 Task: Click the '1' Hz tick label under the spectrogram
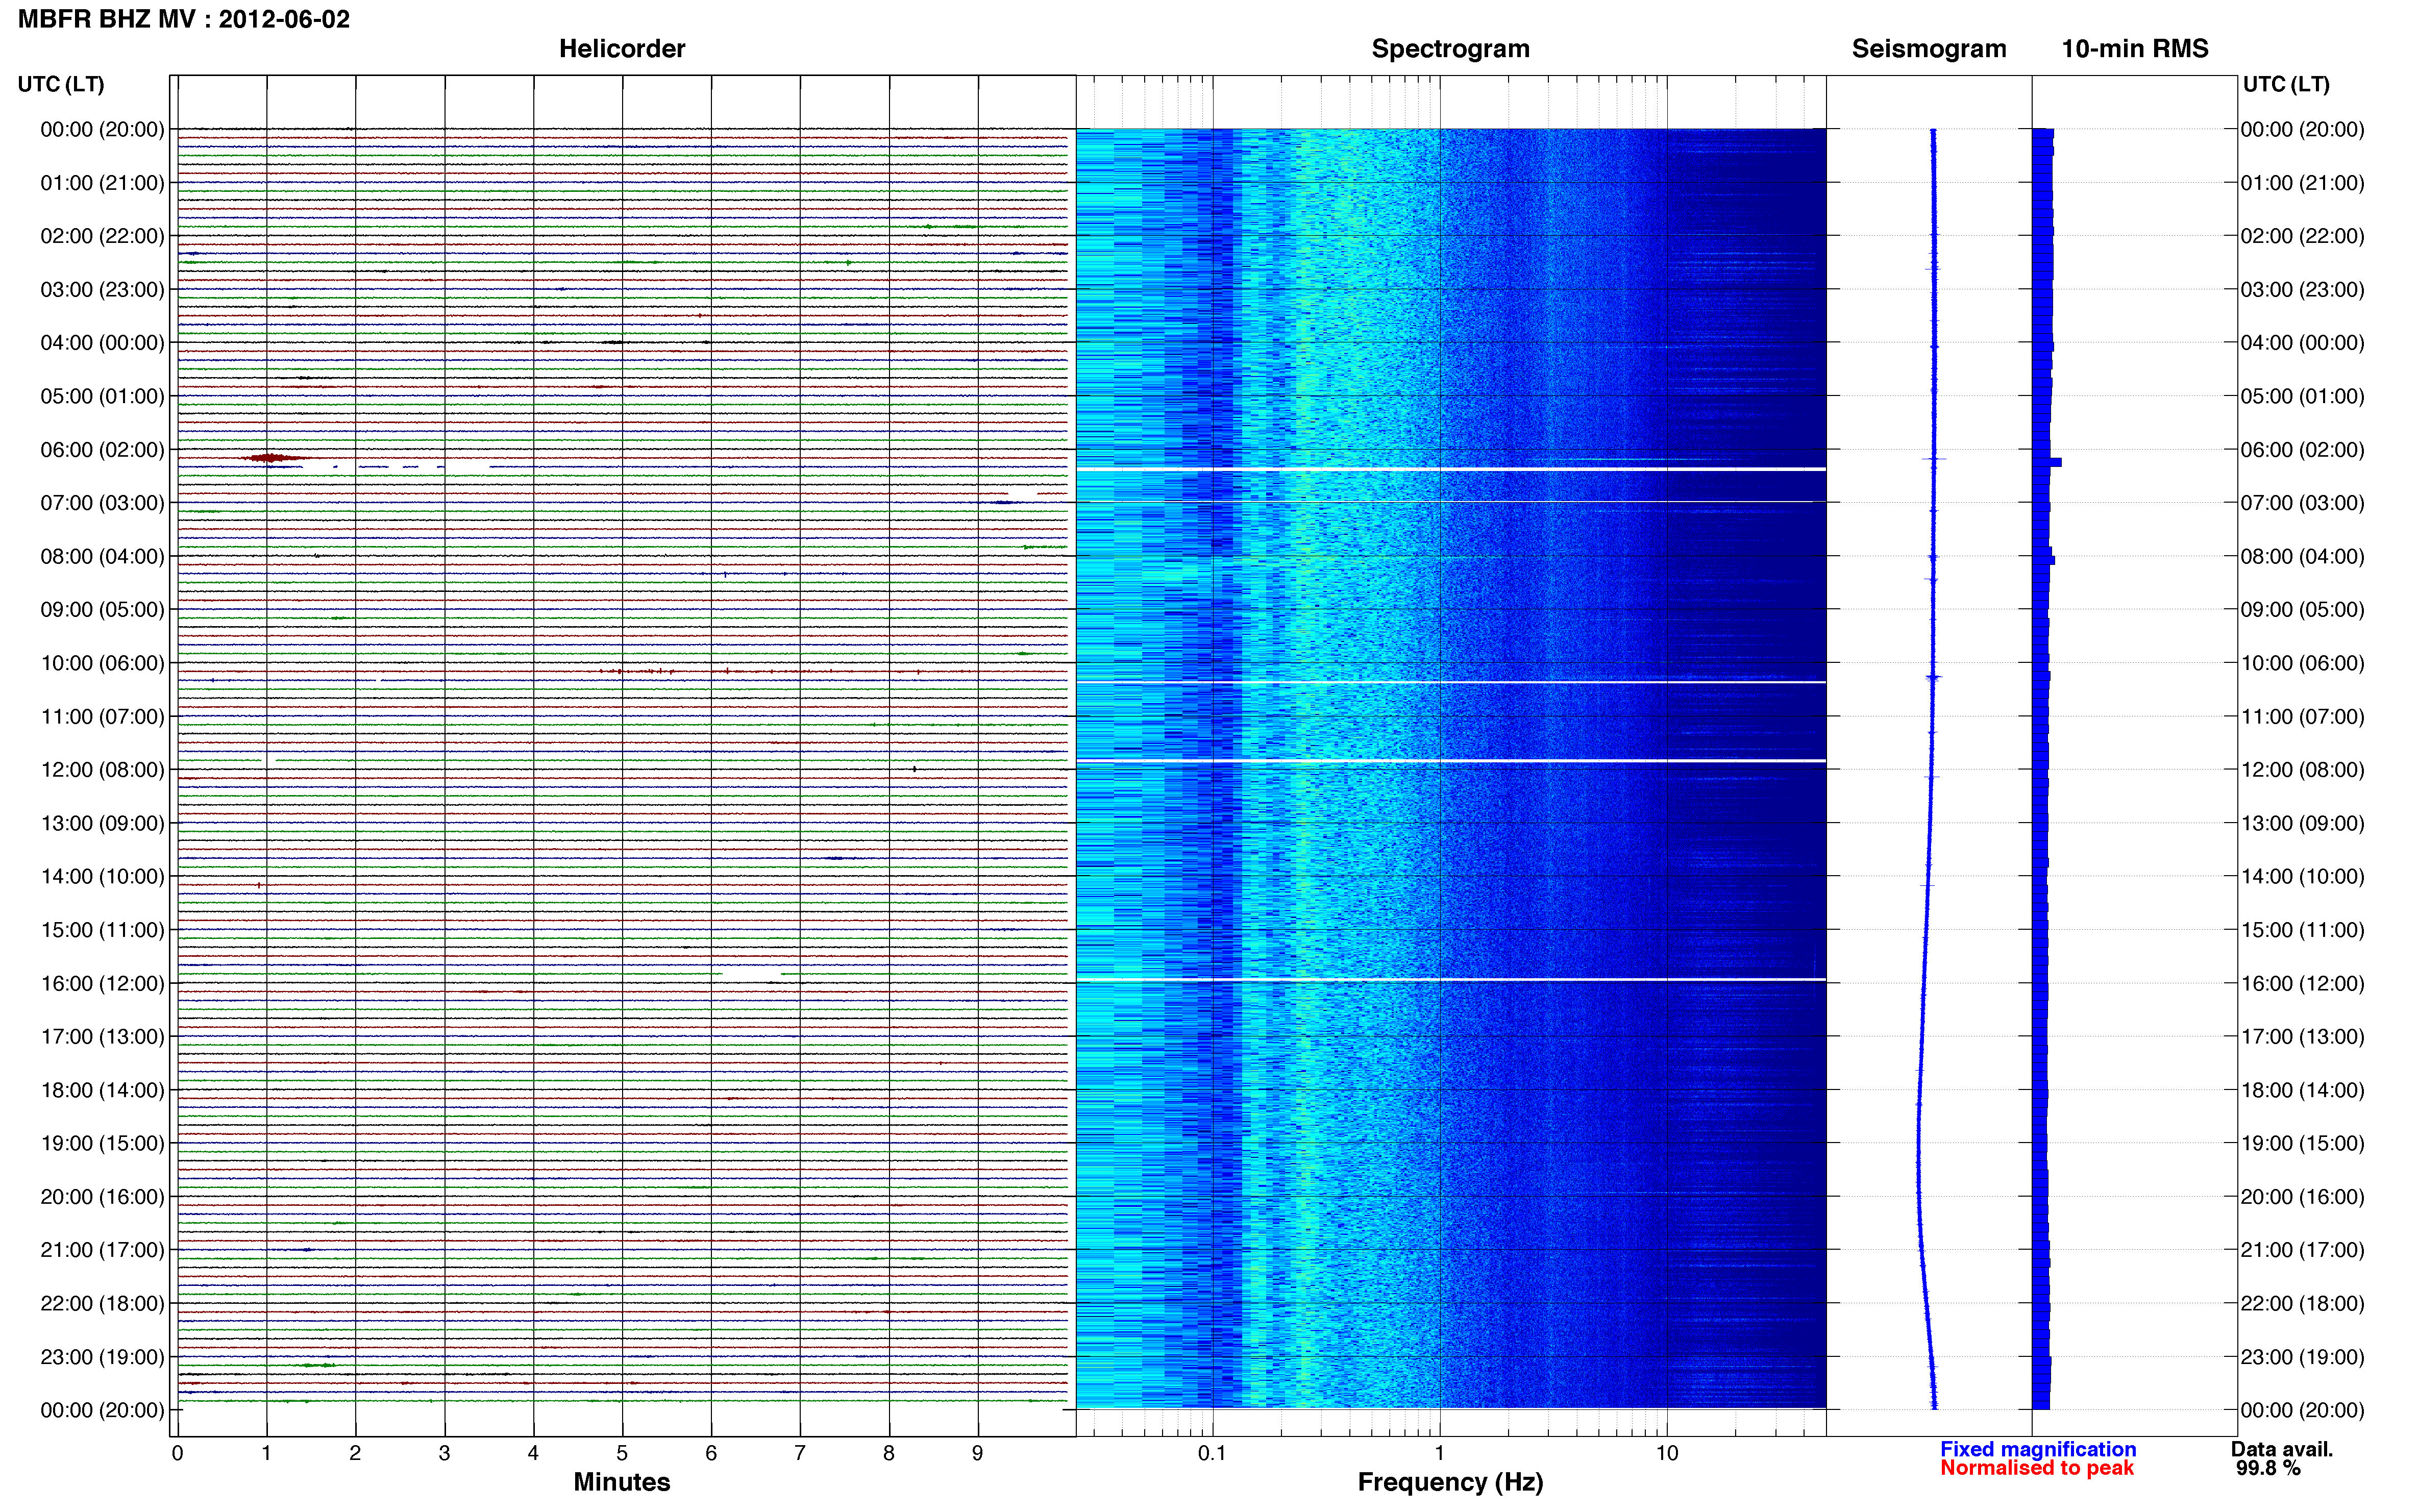1439,1453
